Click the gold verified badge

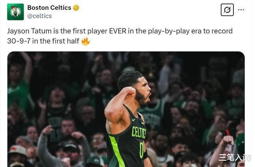[x=76, y=8]
